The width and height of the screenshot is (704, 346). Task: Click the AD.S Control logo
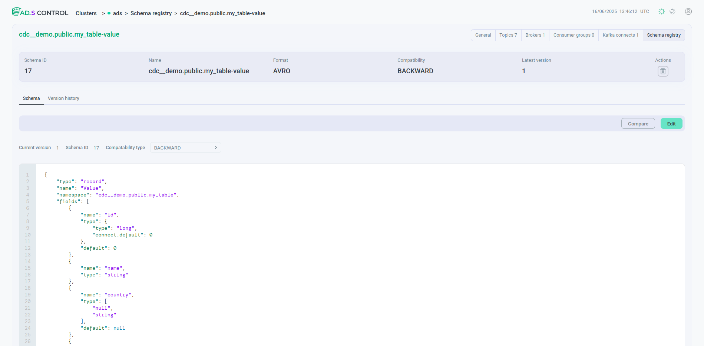click(x=40, y=12)
